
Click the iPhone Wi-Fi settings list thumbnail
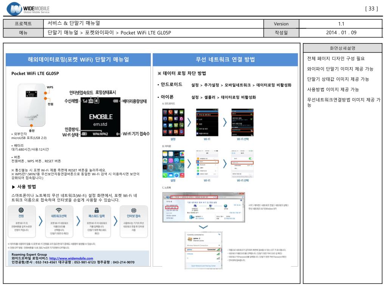[207, 164]
